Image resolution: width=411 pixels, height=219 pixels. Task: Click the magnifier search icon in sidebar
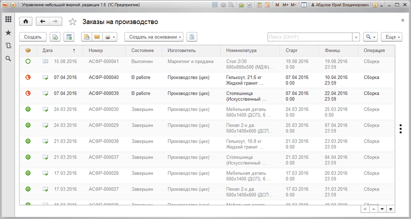pos(8,59)
